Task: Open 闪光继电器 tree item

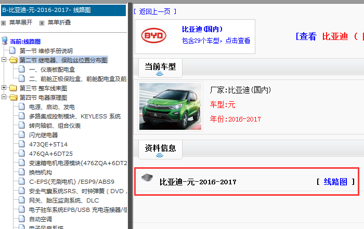Action: coord(43,135)
